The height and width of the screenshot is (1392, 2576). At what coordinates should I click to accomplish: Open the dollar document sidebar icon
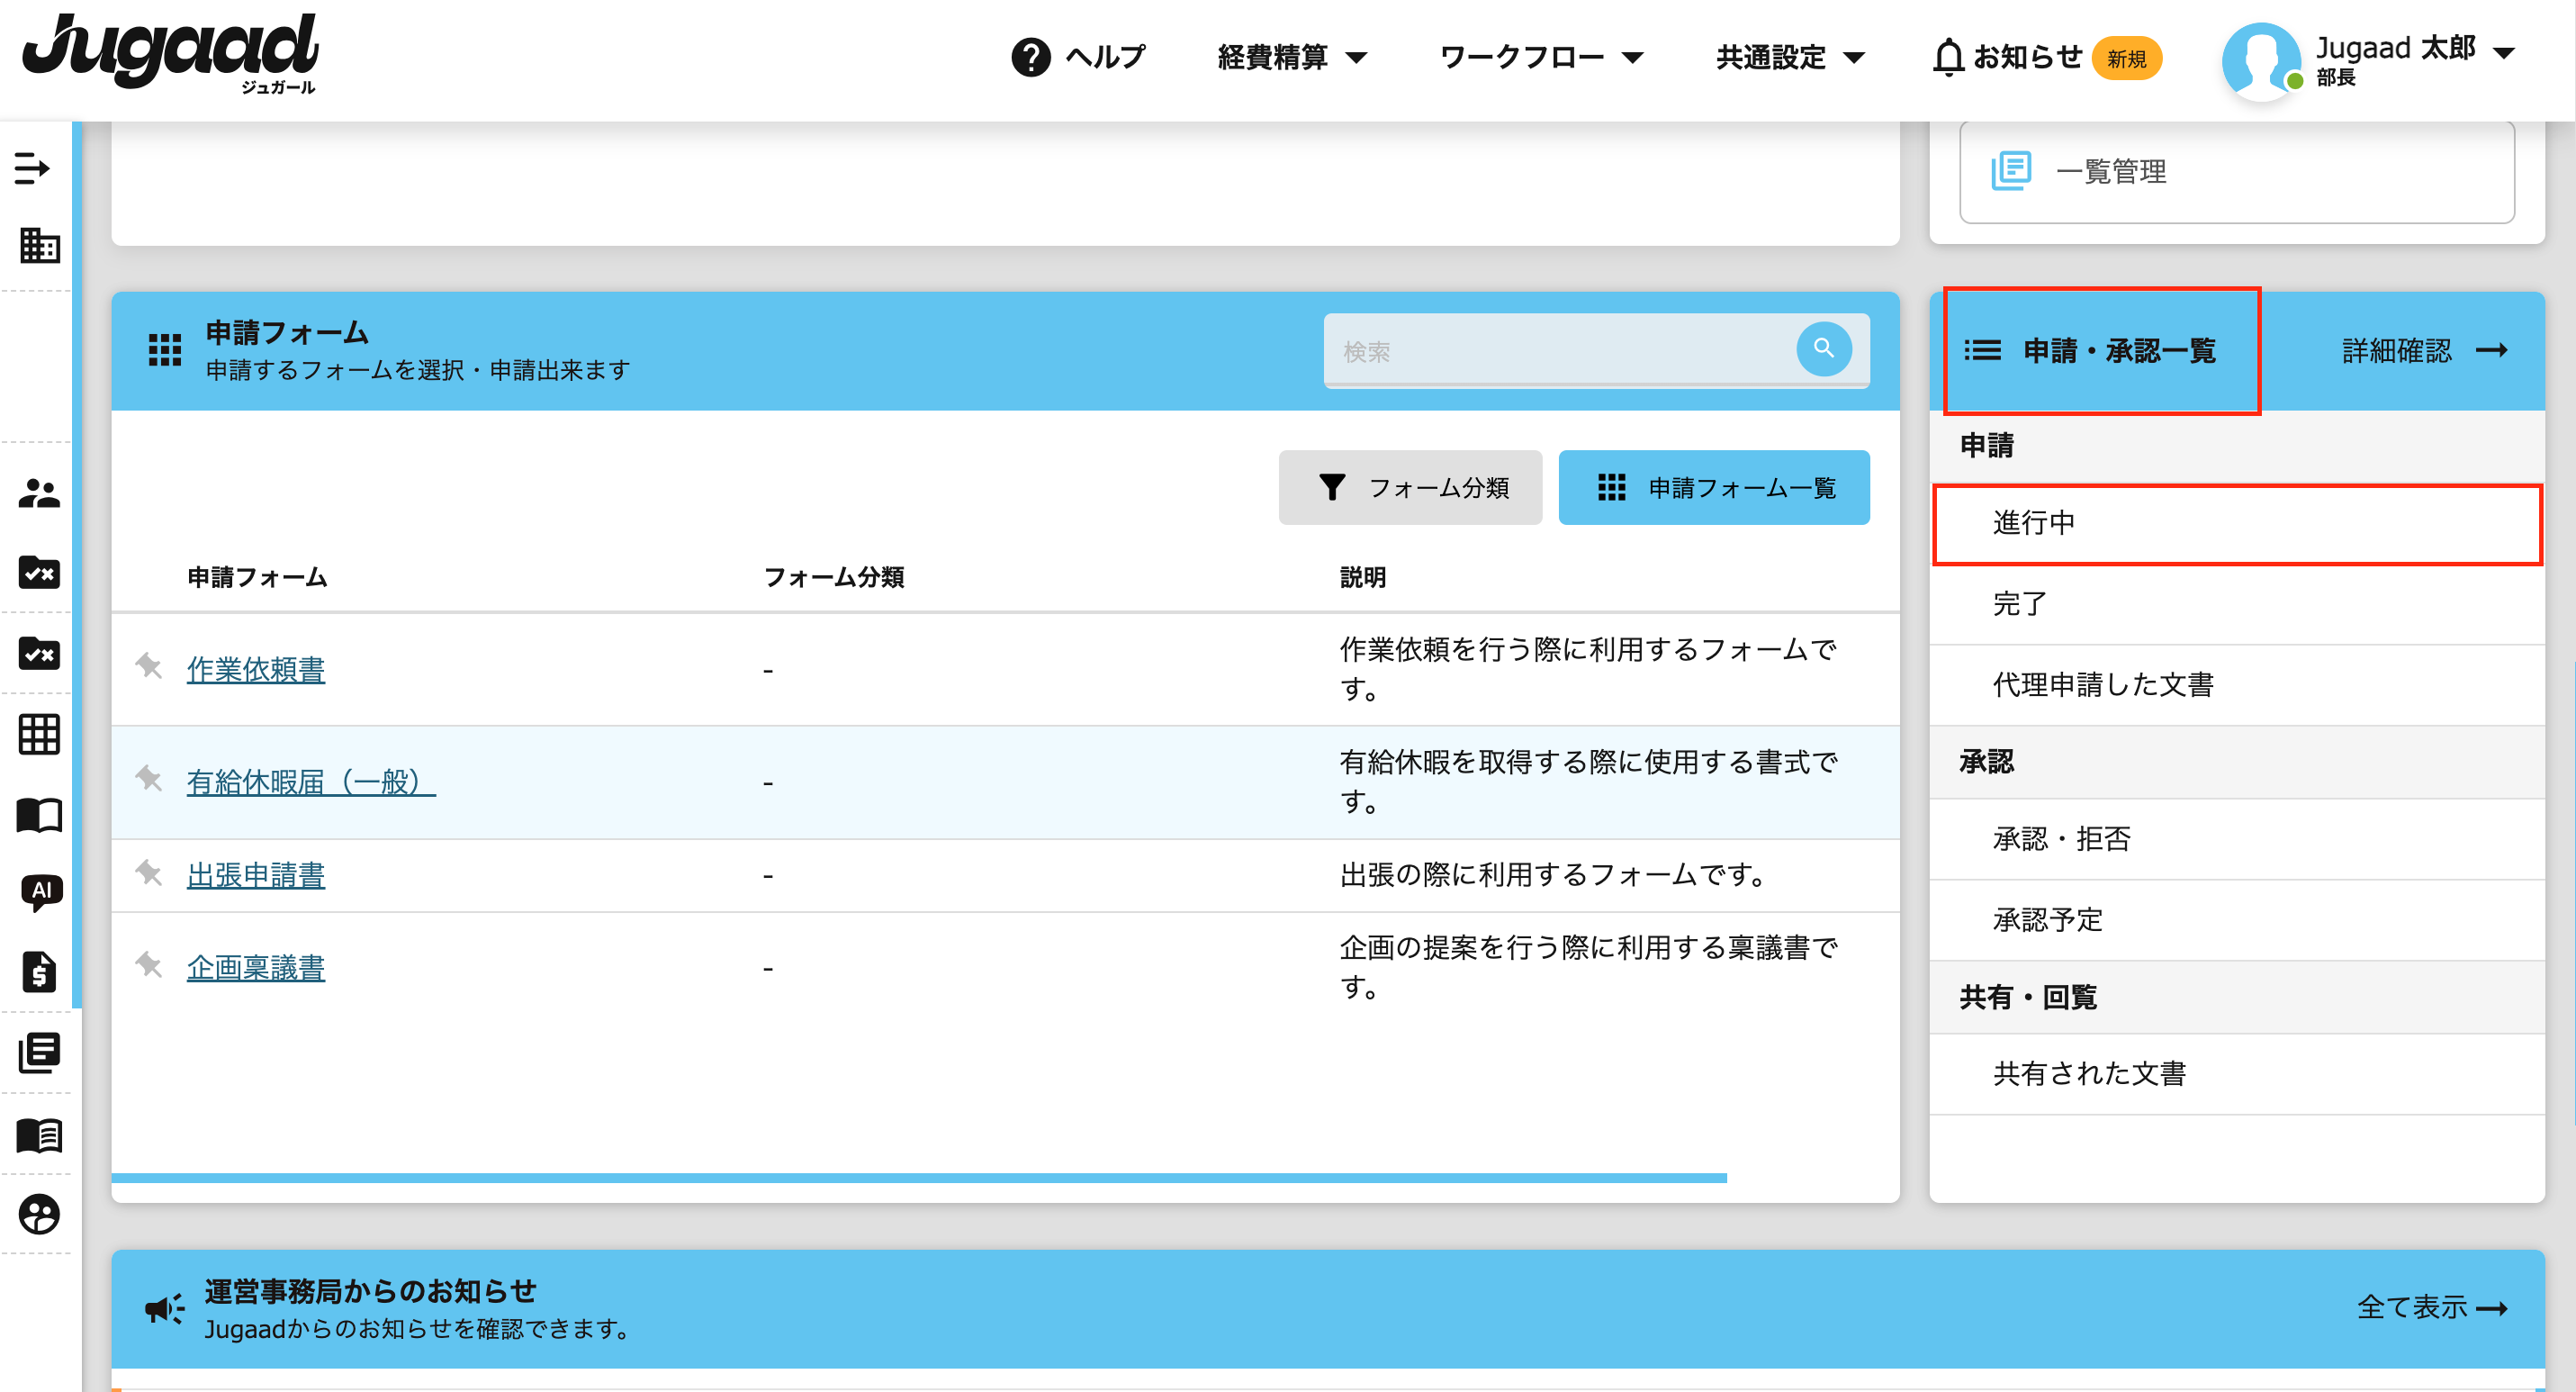pos(39,971)
